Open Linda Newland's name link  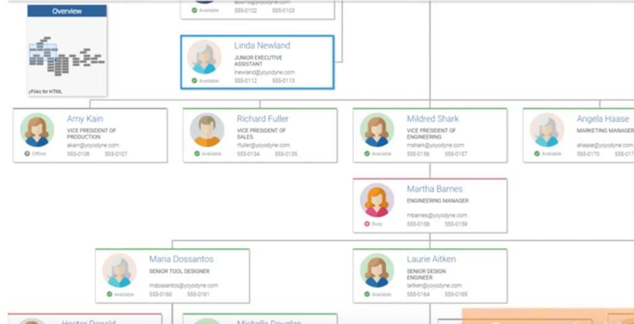[x=262, y=45]
